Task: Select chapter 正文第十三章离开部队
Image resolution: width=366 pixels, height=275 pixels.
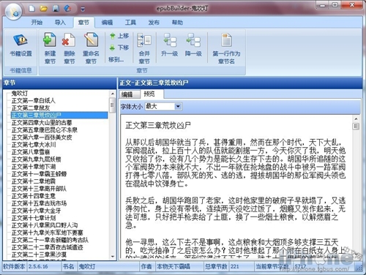Action: pyautogui.click(x=39, y=189)
